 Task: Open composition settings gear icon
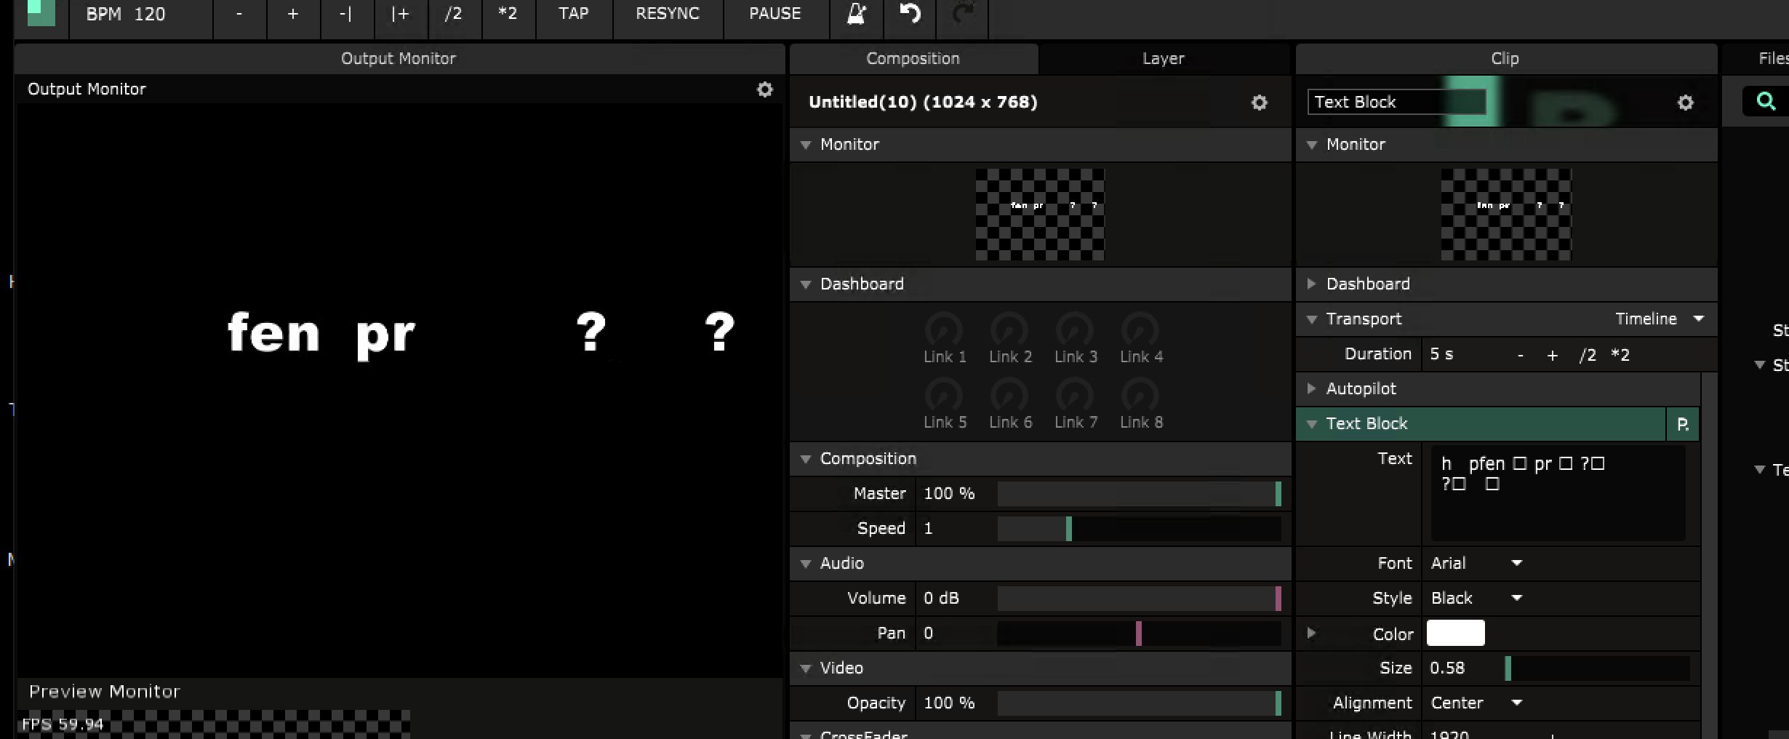click(1259, 103)
